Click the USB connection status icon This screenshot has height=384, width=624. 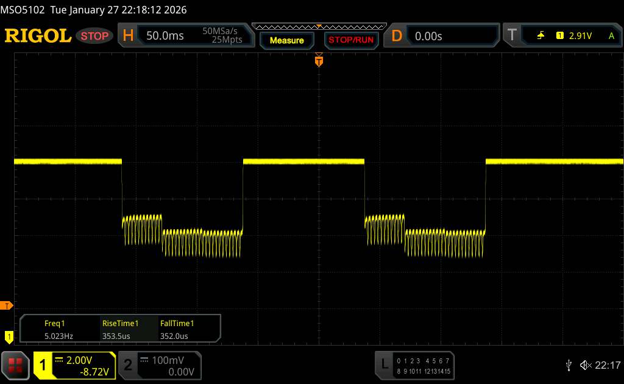click(x=569, y=365)
